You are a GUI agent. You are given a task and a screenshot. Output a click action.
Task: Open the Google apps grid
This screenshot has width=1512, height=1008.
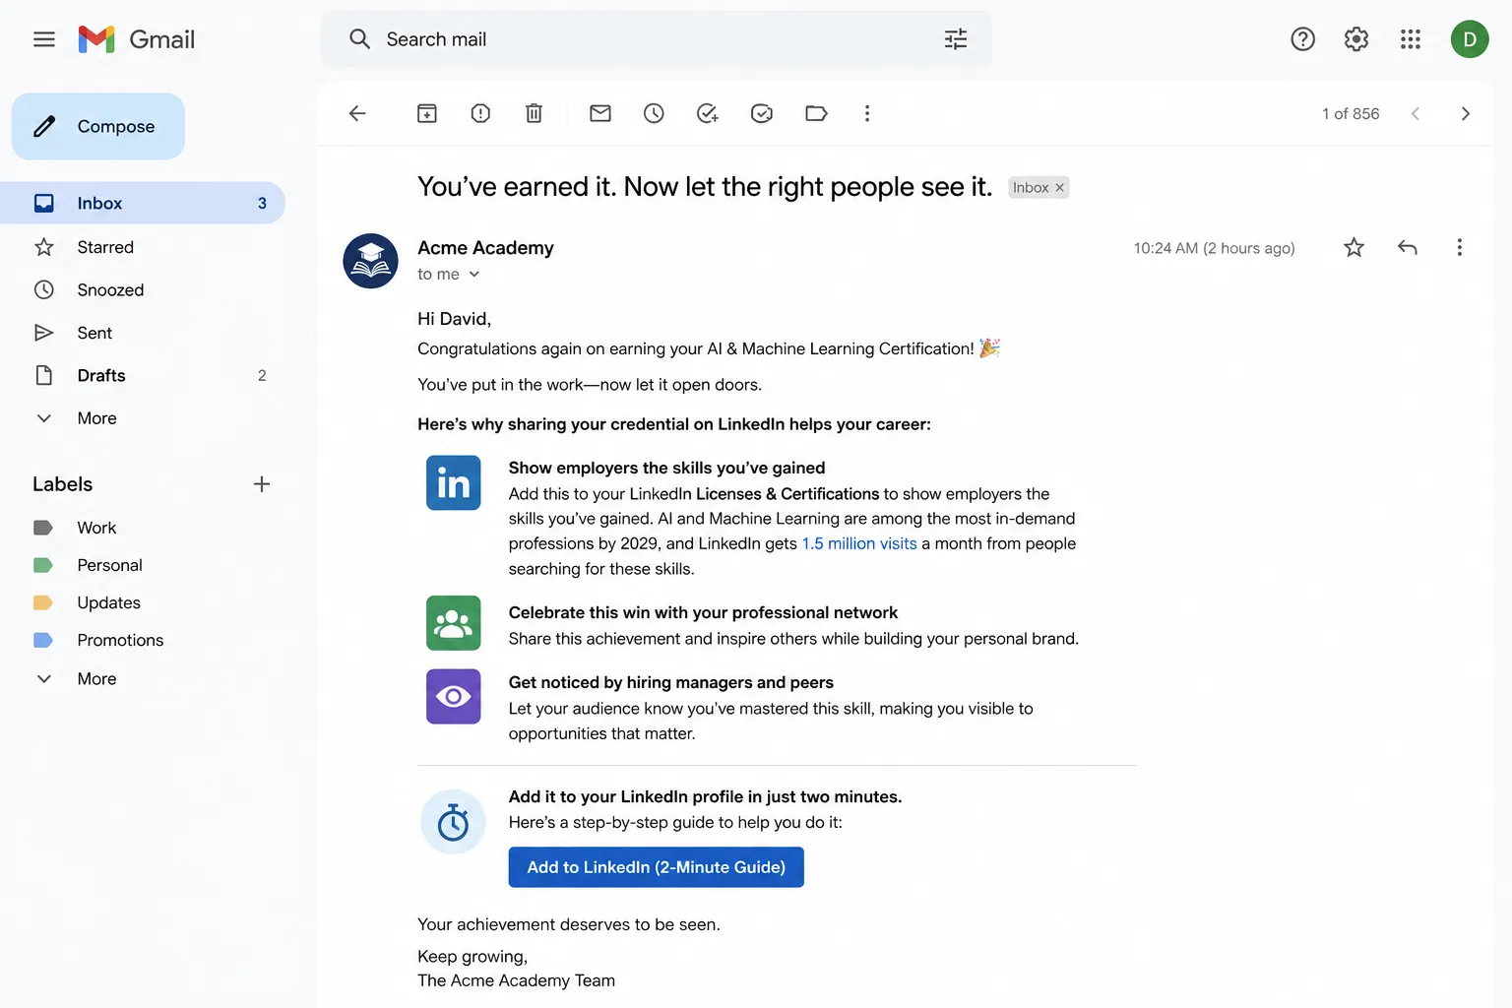click(x=1411, y=39)
